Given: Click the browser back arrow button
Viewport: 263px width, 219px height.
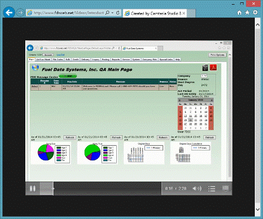Looking at the screenshot, I should click(9, 13).
